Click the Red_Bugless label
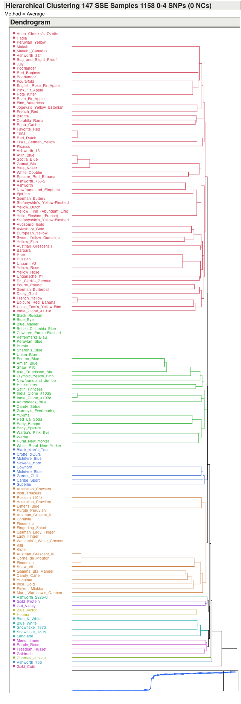 28,73
